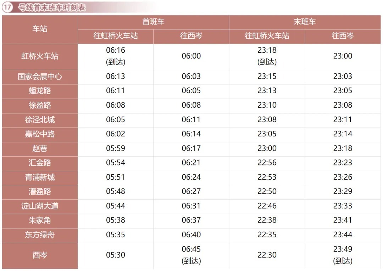Select the 23:49 (到达) last train time
383x271 pixels.
click(343, 255)
